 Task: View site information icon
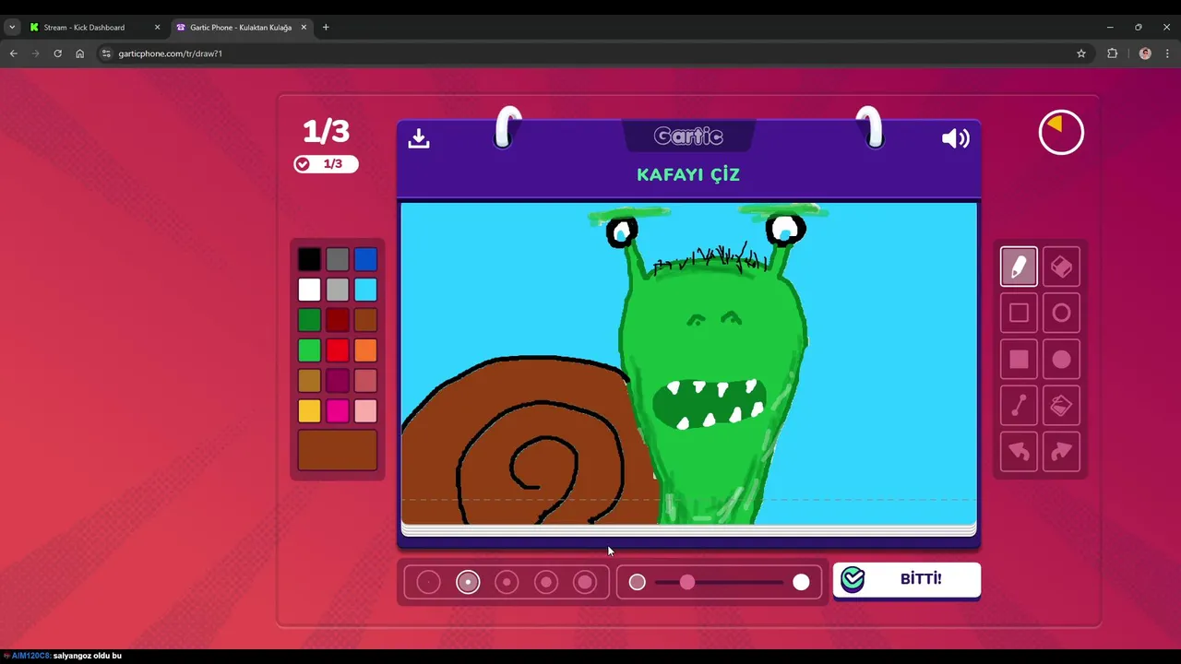[x=106, y=53]
